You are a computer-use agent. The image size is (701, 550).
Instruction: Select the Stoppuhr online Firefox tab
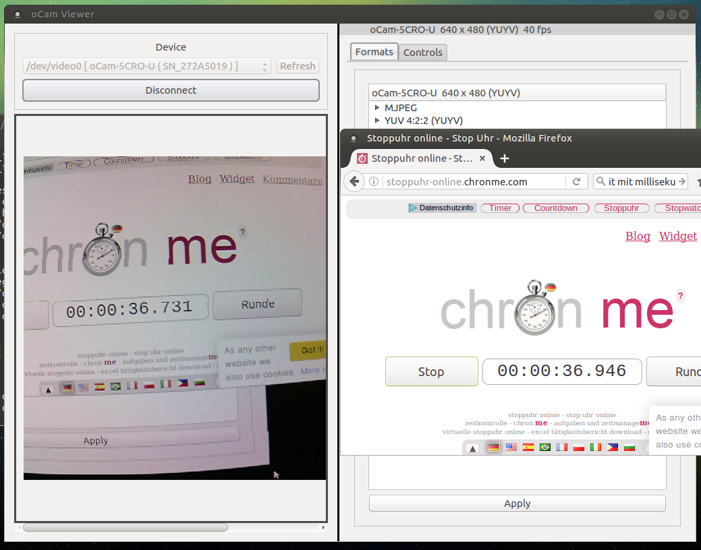[421, 158]
